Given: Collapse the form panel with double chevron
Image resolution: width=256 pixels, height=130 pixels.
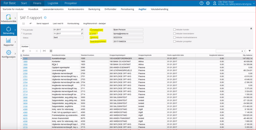Looking at the screenshot, I should click(x=251, y=29).
